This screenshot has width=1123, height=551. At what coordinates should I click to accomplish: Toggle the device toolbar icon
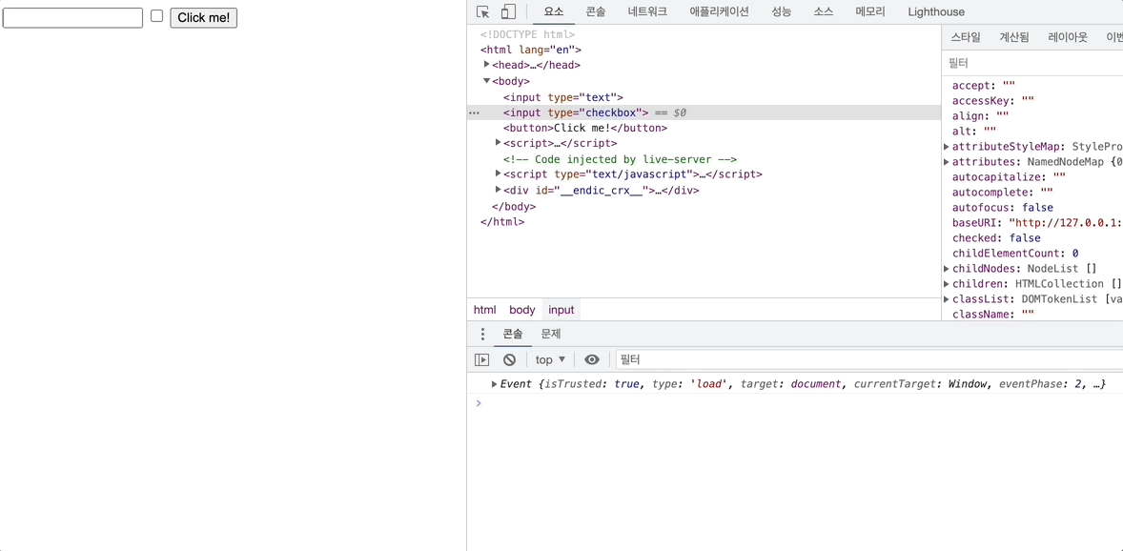click(508, 11)
